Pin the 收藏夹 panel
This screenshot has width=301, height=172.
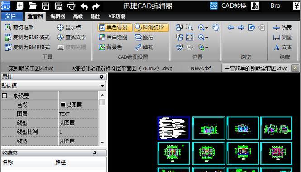point(95,153)
